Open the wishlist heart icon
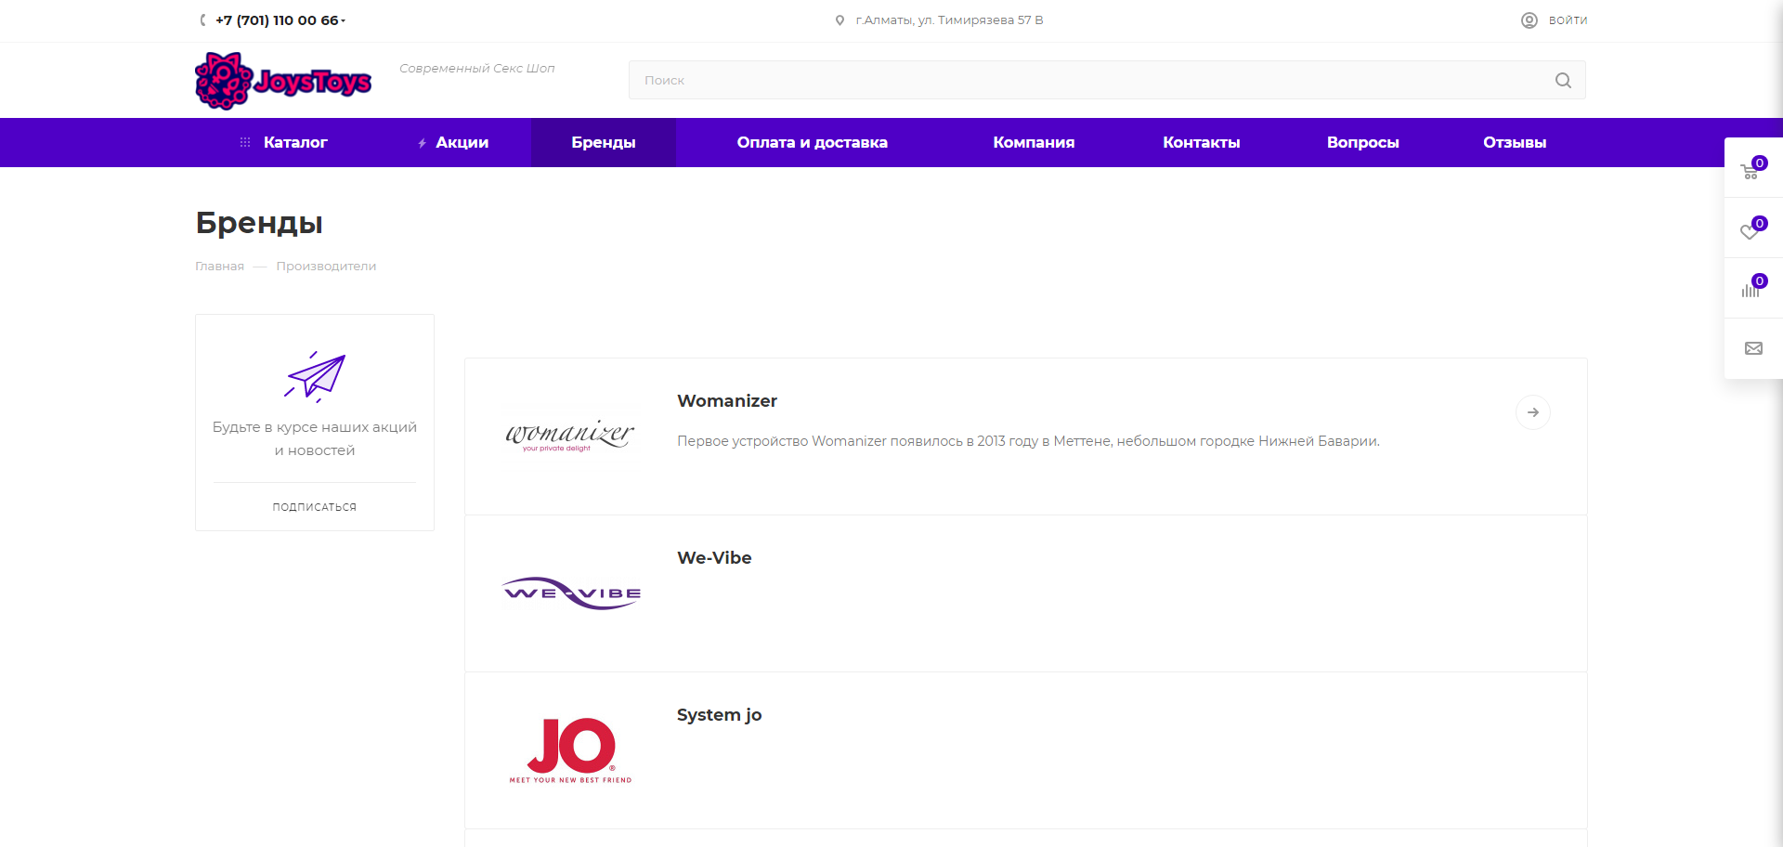This screenshot has height=847, width=1783. click(x=1750, y=232)
